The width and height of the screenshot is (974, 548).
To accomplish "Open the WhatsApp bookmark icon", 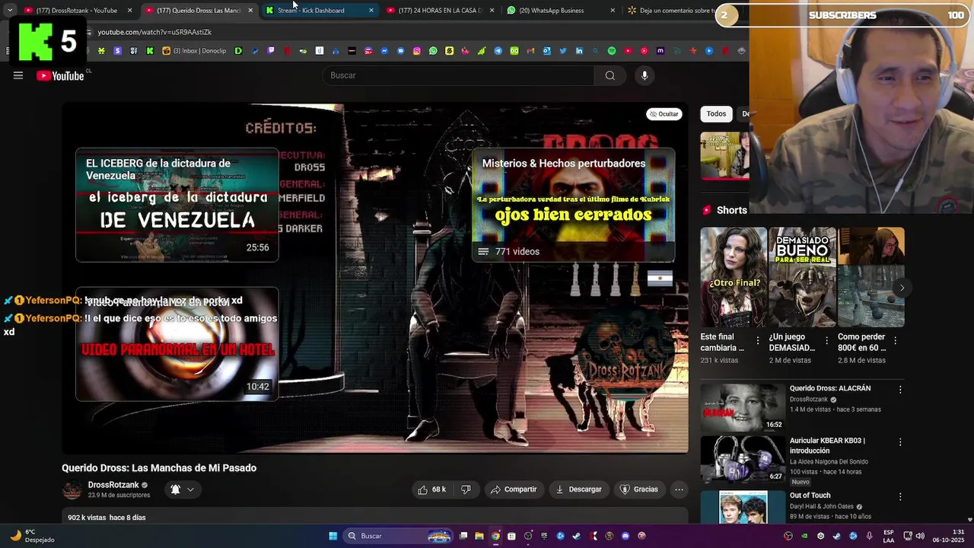I will point(433,51).
